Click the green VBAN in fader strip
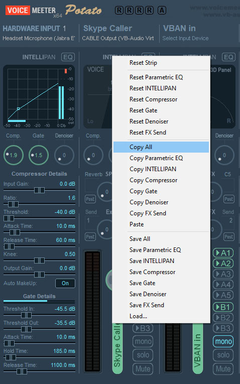Viewport: 240px width, 384px height. [198, 348]
